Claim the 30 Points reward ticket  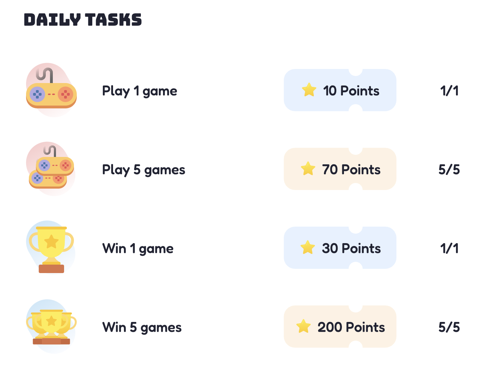340,248
